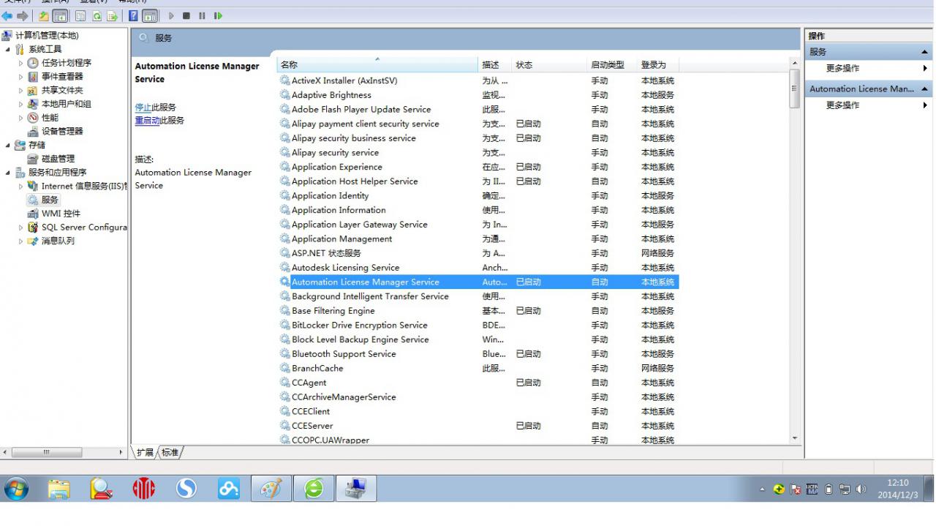Select the Application Experience service
This screenshot has height=526, width=936.
click(x=478, y=167)
